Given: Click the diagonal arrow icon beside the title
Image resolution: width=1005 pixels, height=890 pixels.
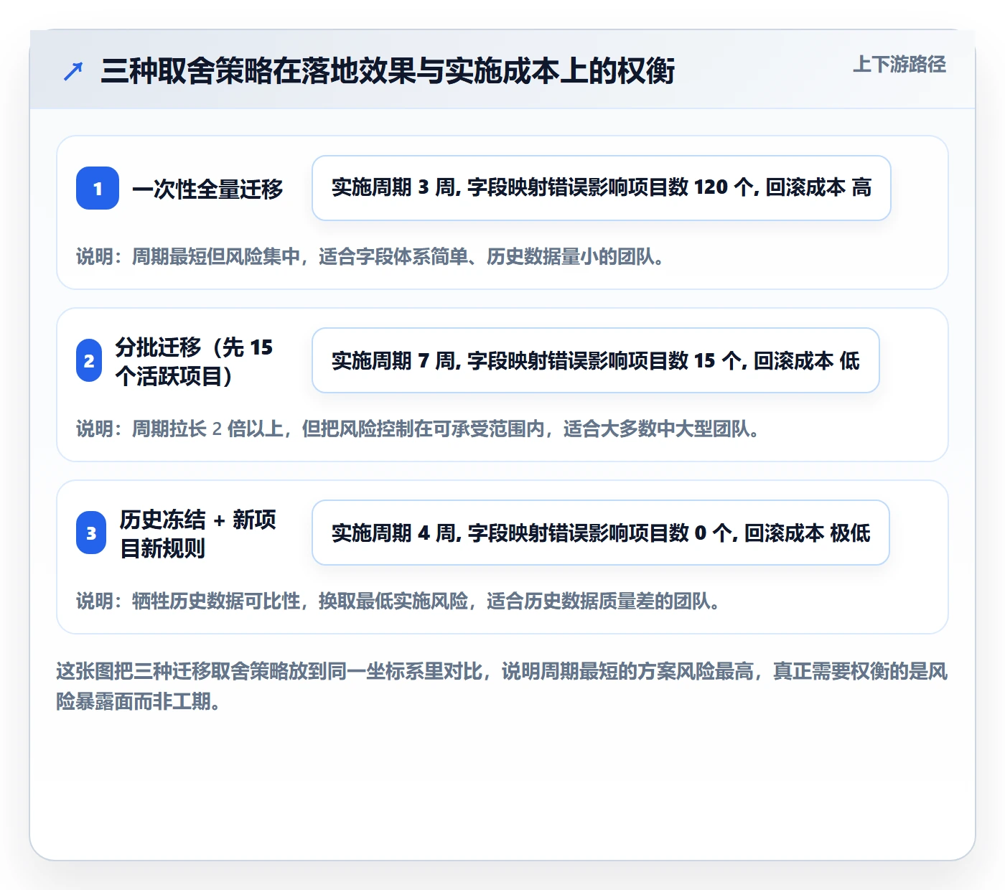Looking at the screenshot, I should [x=73, y=72].
